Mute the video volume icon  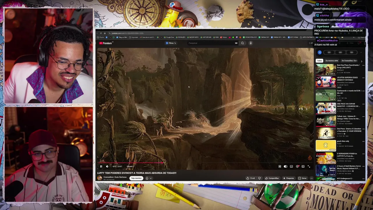pos(107,166)
